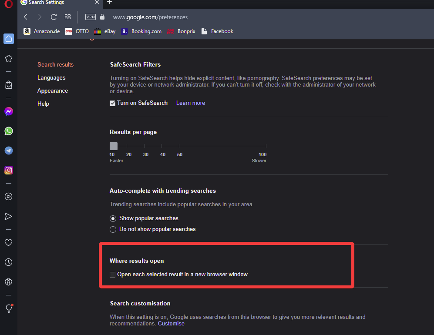The image size is (434, 335).
Task: Open Telegram in the sidebar
Action: [9, 151]
